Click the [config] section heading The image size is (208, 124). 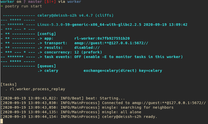pos(47,34)
